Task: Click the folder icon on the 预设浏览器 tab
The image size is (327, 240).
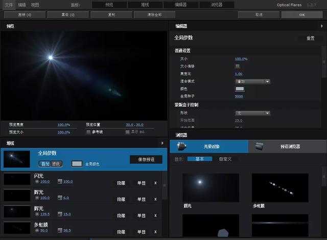Action: (259, 146)
